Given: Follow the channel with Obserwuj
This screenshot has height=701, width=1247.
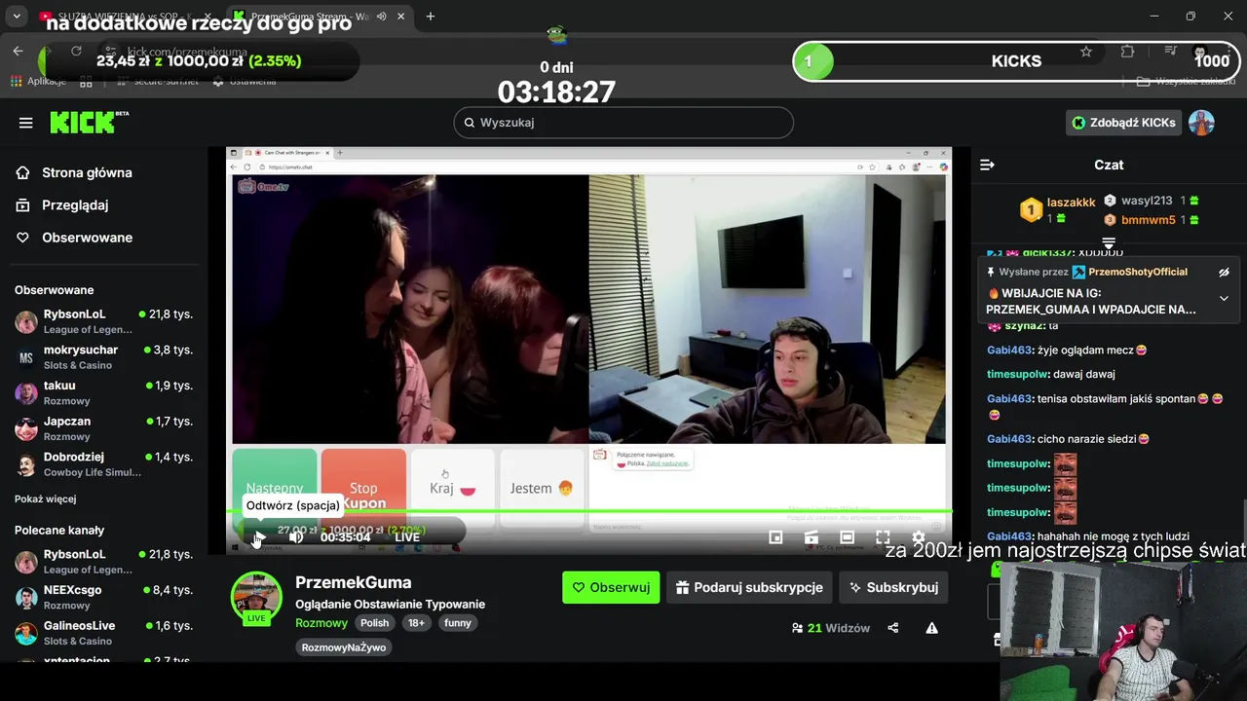Looking at the screenshot, I should pos(611,587).
